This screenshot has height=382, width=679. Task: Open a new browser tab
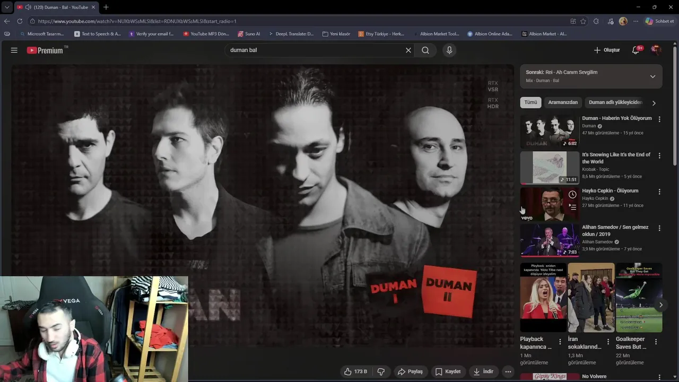click(106, 7)
